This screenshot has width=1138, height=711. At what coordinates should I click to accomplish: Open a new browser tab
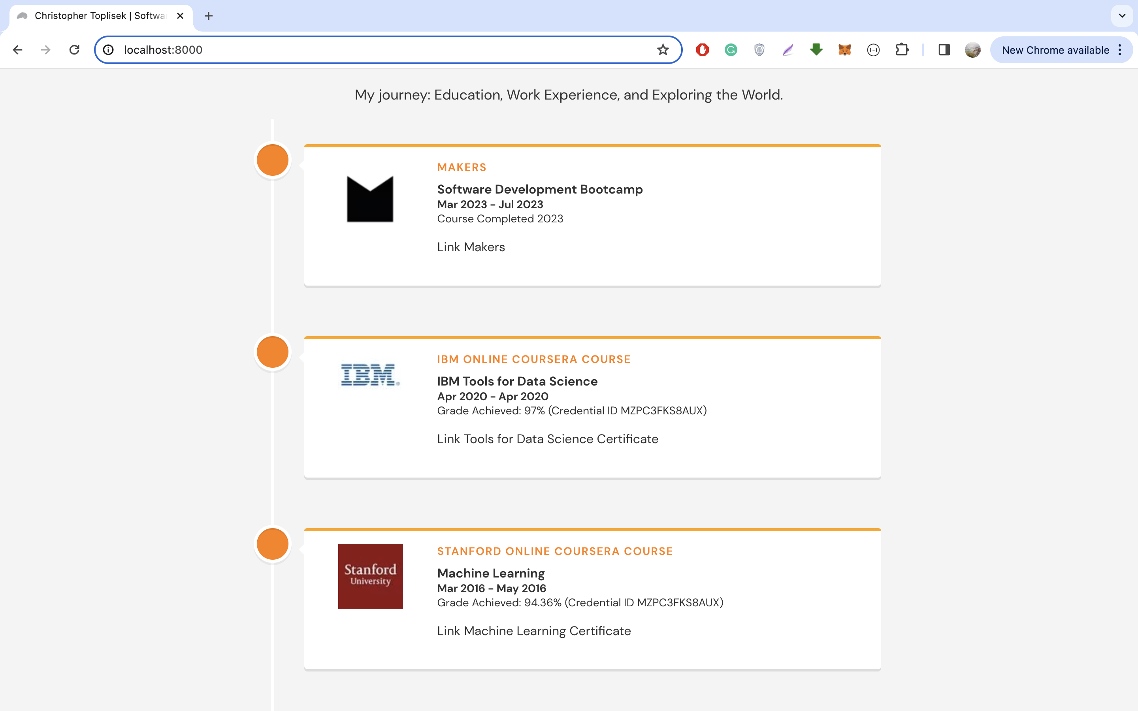click(x=209, y=15)
